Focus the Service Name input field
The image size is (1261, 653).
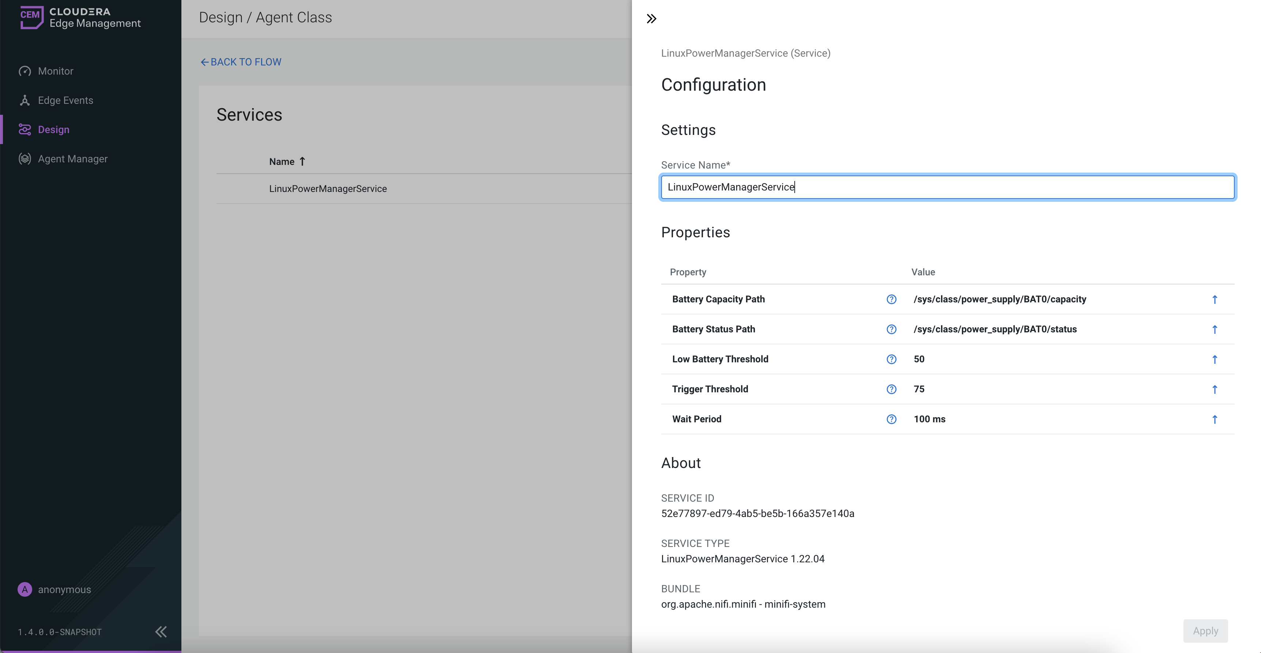[x=947, y=187]
